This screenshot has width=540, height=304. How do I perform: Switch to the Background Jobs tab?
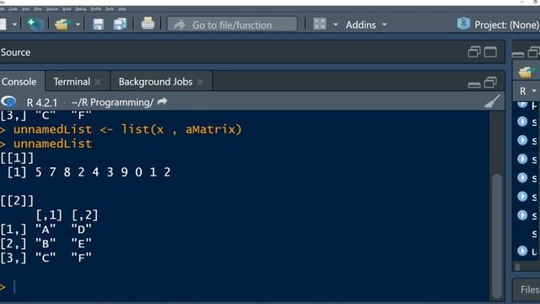coord(155,82)
